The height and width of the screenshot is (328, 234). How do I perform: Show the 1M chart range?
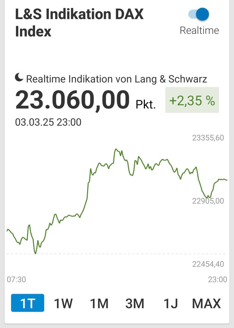click(99, 303)
